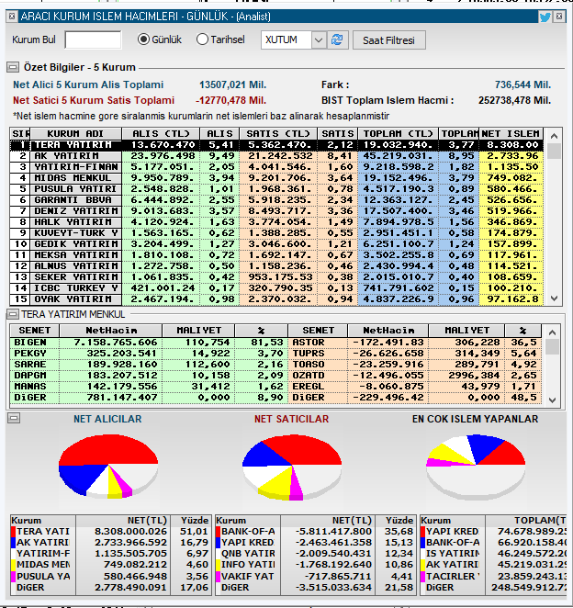The width and height of the screenshot is (573, 608).
Task: Click the IS YATIRIM row in most traded
Action: [x=493, y=554]
